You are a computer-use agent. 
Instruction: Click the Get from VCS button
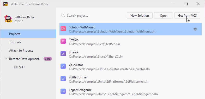[187, 16]
